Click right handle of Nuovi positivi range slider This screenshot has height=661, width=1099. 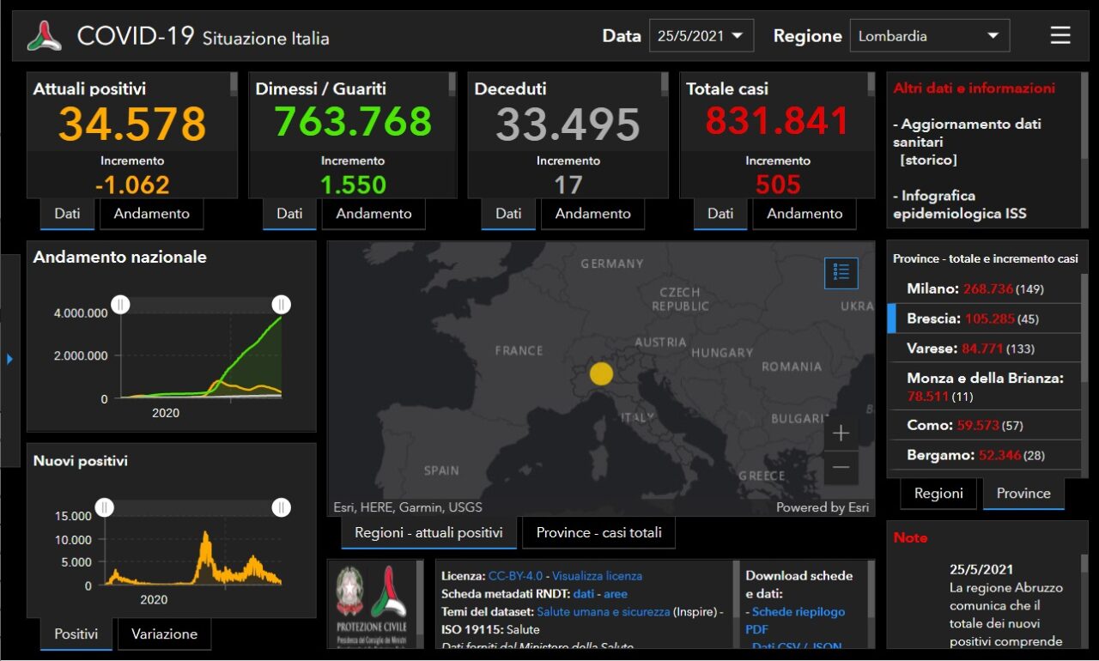281,507
